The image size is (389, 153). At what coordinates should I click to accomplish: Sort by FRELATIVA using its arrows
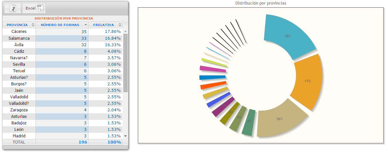pos(120,25)
